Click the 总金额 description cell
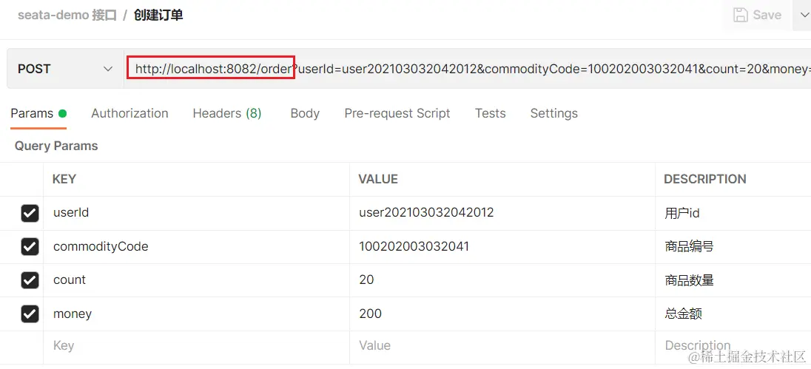Viewport: 811px width, 369px height. [733, 314]
